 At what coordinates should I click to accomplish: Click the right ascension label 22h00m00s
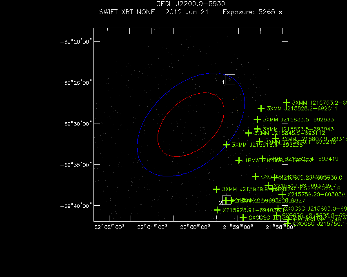click(195, 227)
